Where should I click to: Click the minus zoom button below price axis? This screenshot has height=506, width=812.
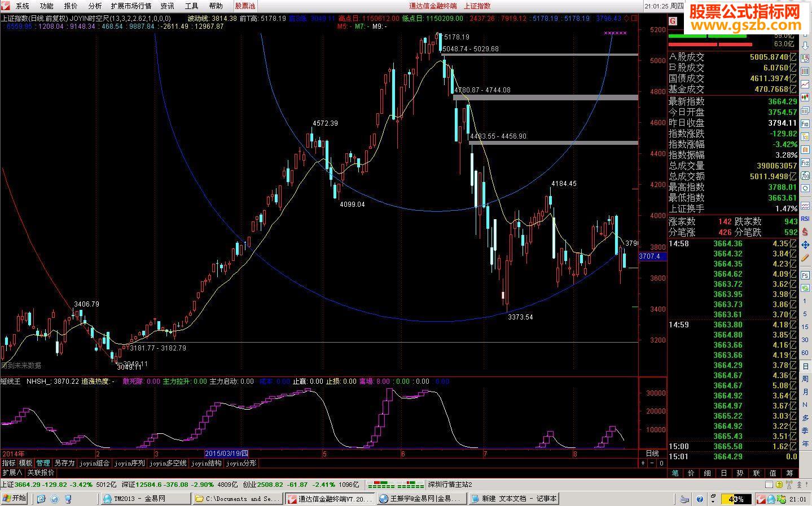[652, 463]
